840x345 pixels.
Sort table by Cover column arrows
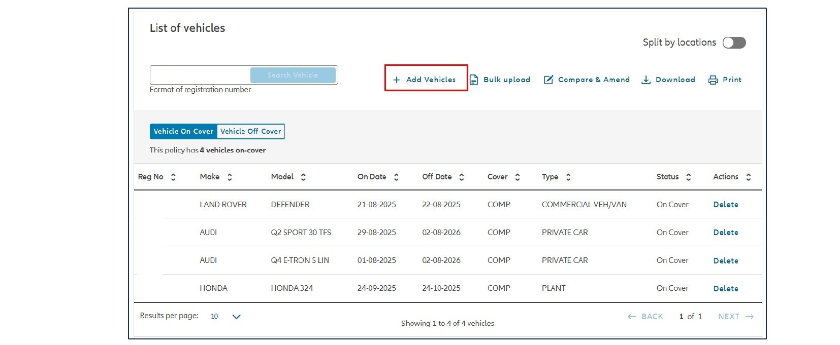[518, 177]
